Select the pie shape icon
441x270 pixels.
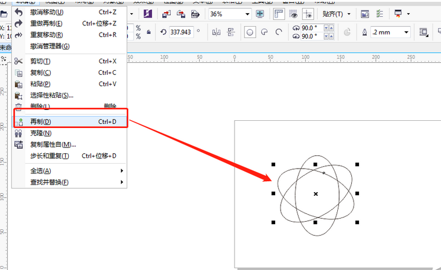click(x=264, y=32)
